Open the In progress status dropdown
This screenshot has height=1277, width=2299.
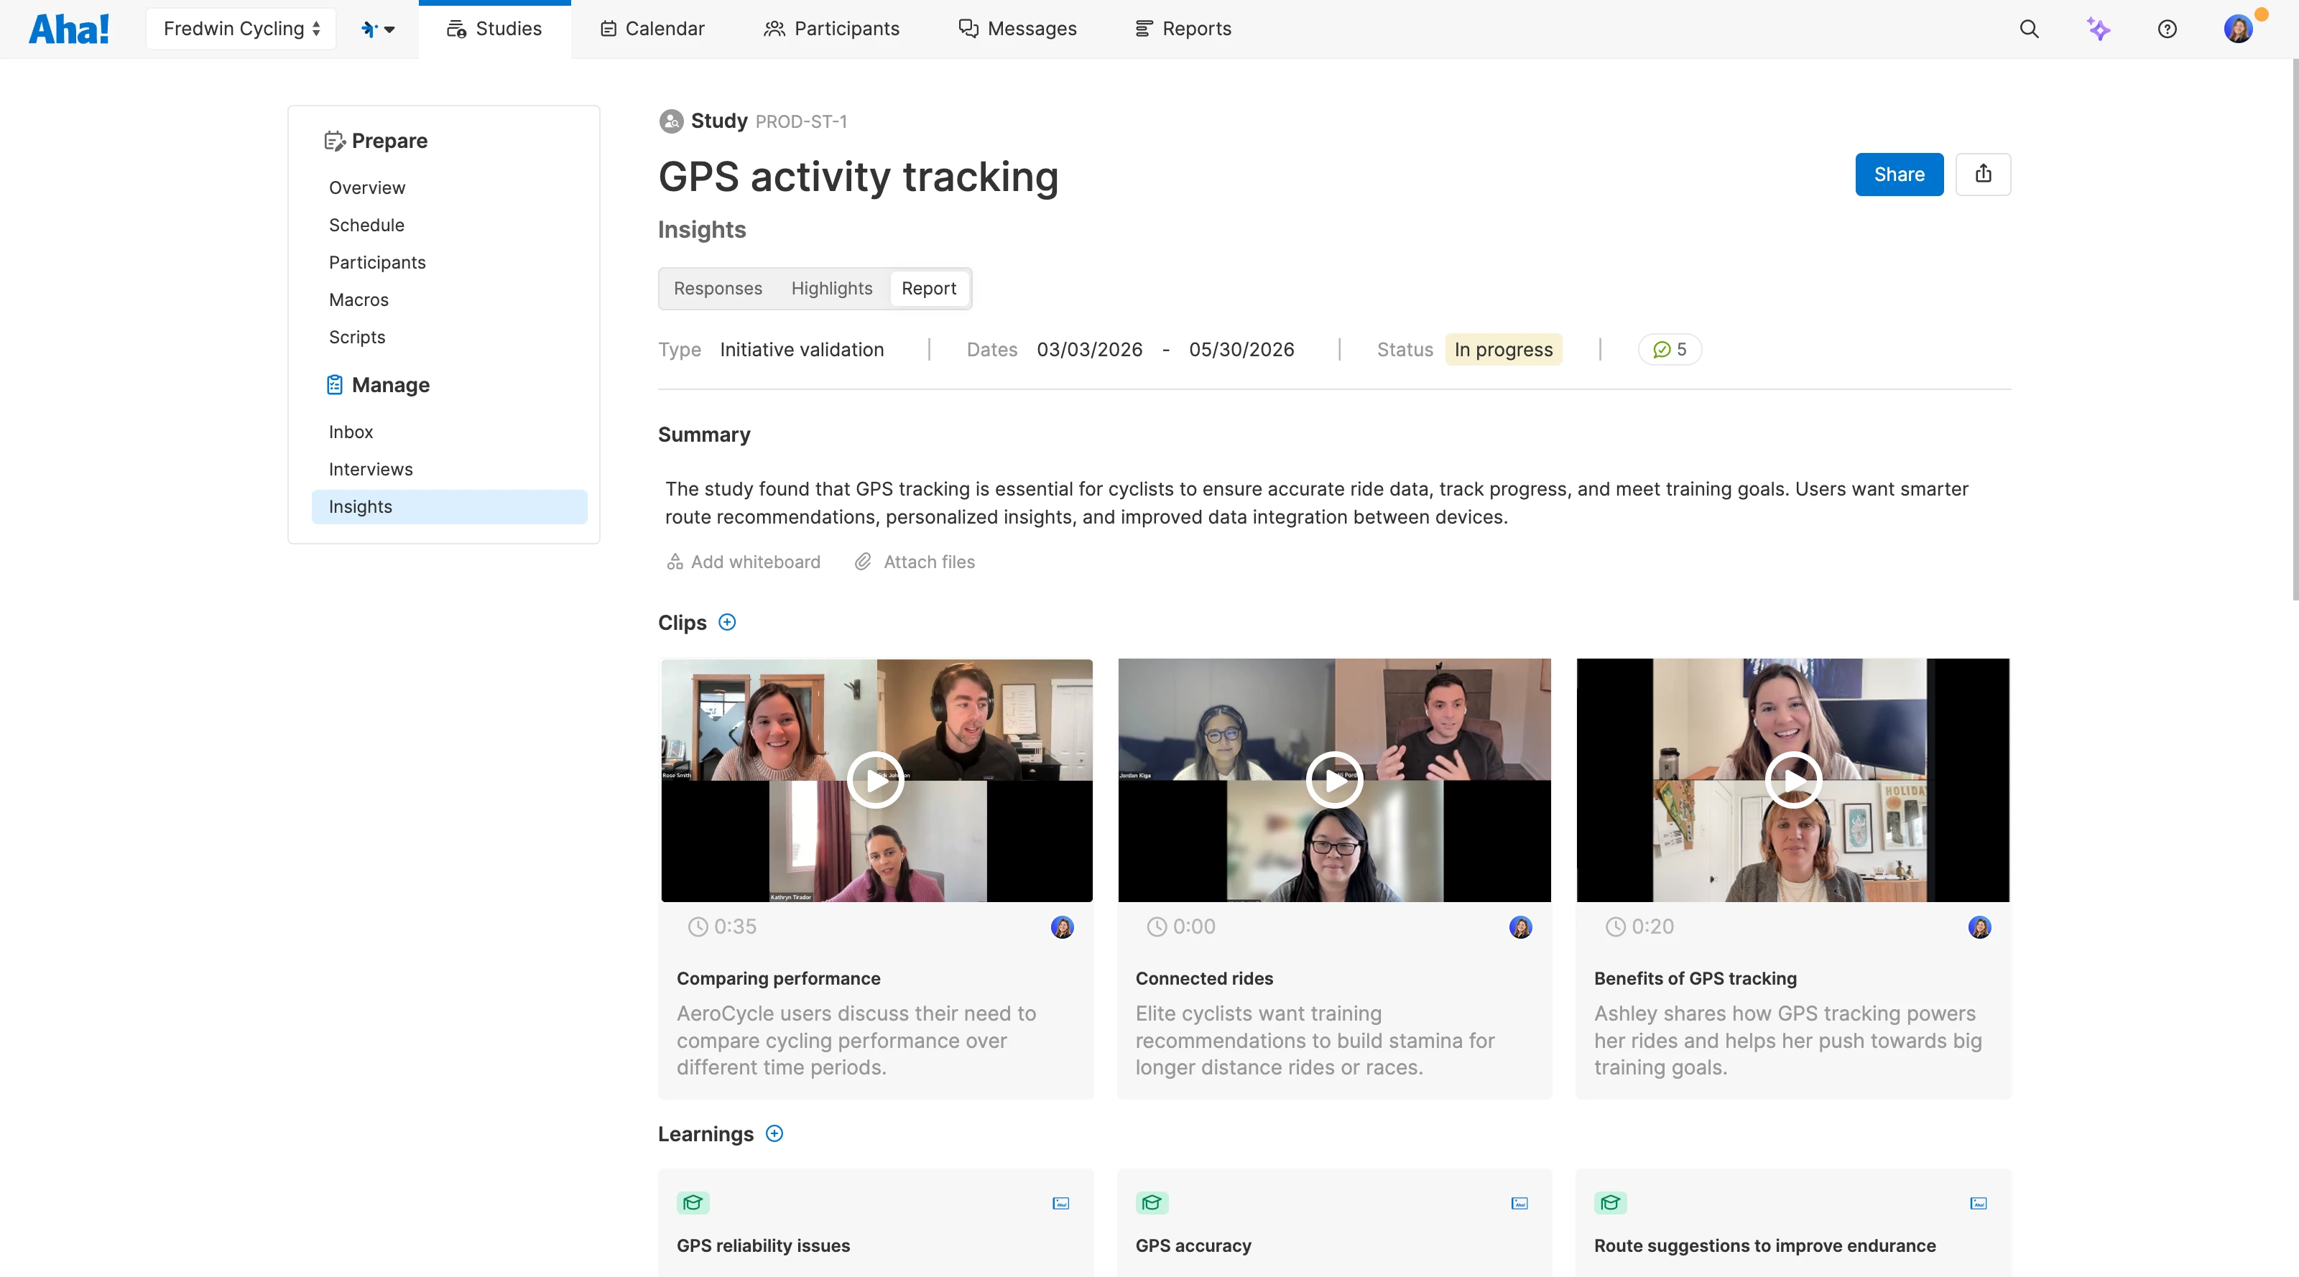click(x=1503, y=350)
